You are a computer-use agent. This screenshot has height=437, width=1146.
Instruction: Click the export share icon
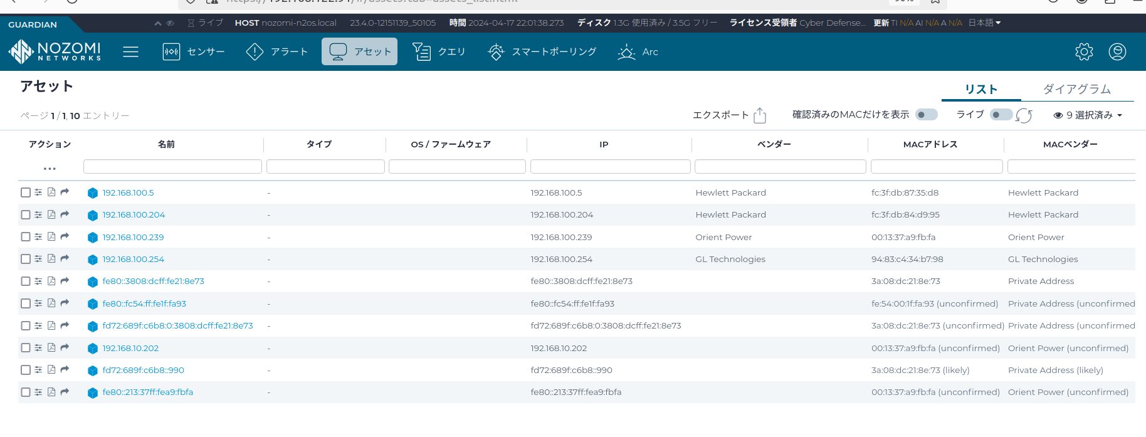(x=760, y=115)
